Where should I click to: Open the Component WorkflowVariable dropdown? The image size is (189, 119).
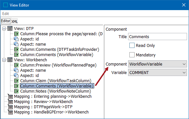click(x=157, y=64)
